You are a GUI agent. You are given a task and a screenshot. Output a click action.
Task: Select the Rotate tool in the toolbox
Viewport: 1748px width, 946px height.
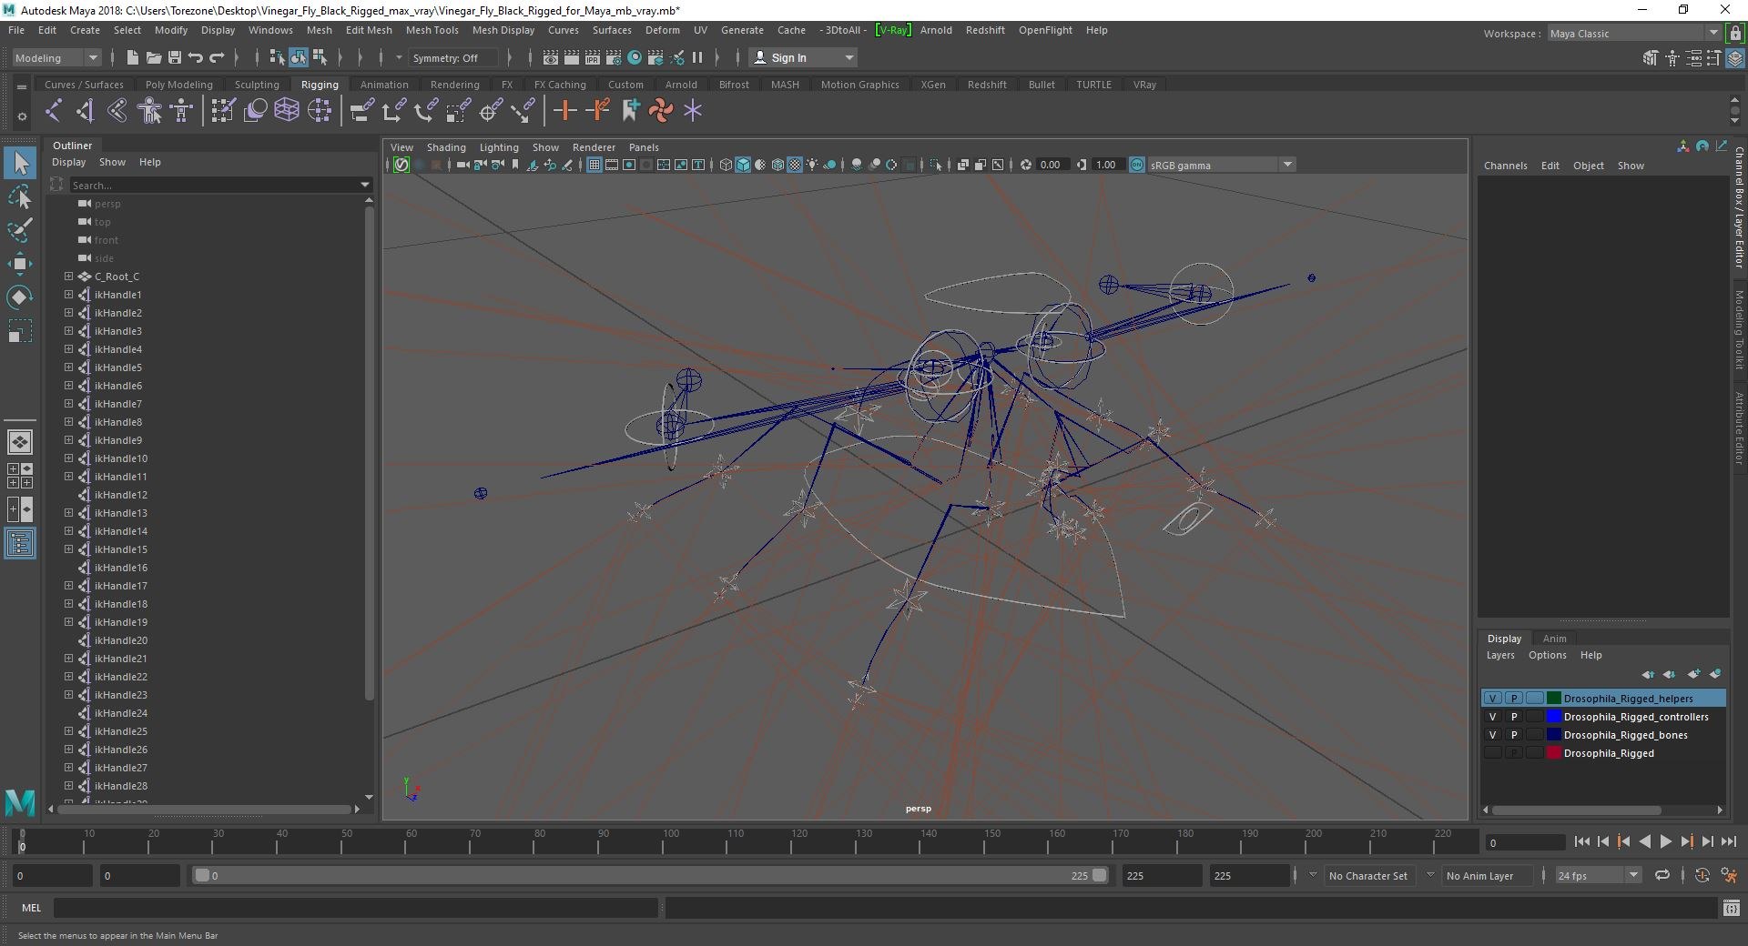[19, 297]
